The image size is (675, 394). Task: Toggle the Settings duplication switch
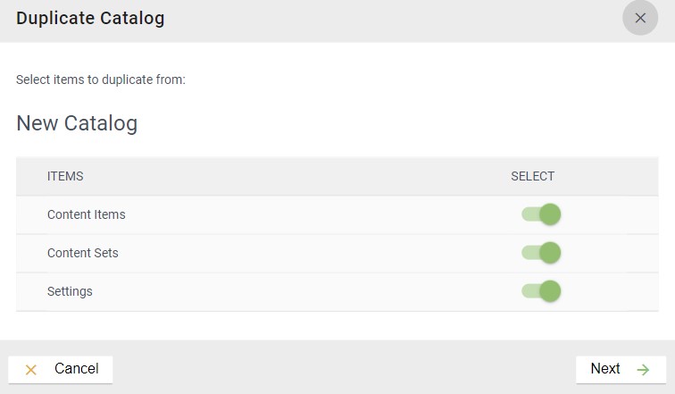click(541, 291)
